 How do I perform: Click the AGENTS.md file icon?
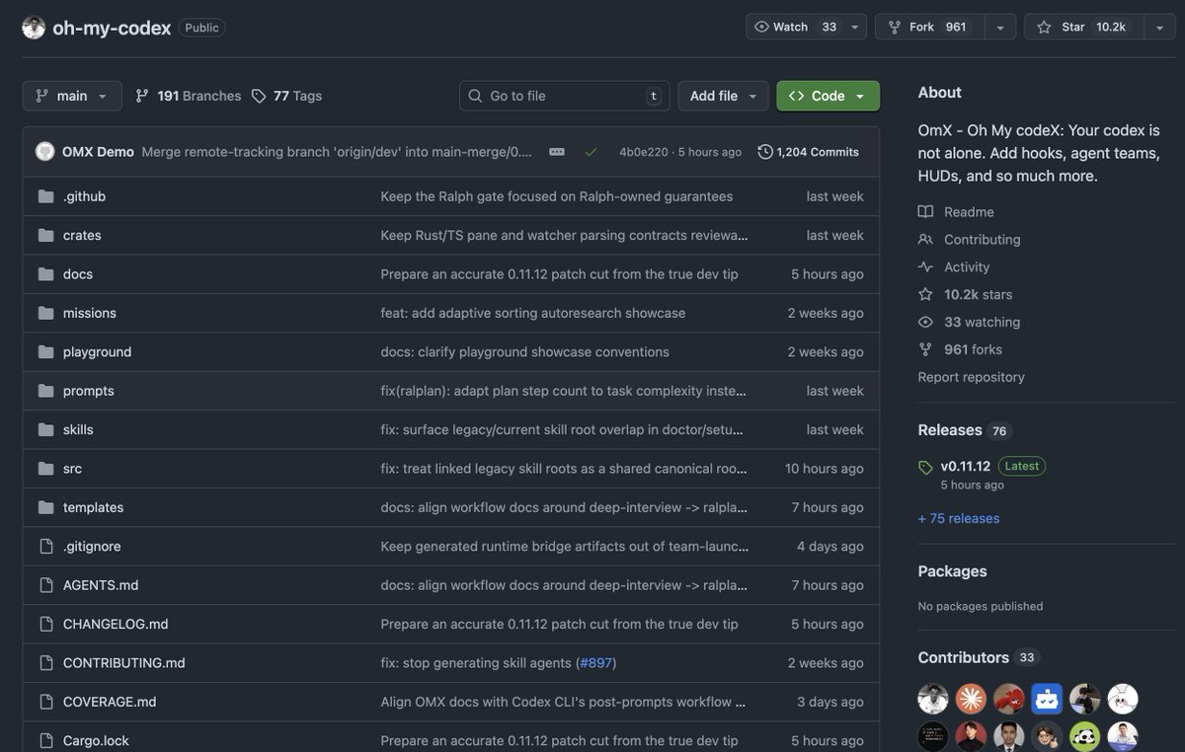pos(45,585)
